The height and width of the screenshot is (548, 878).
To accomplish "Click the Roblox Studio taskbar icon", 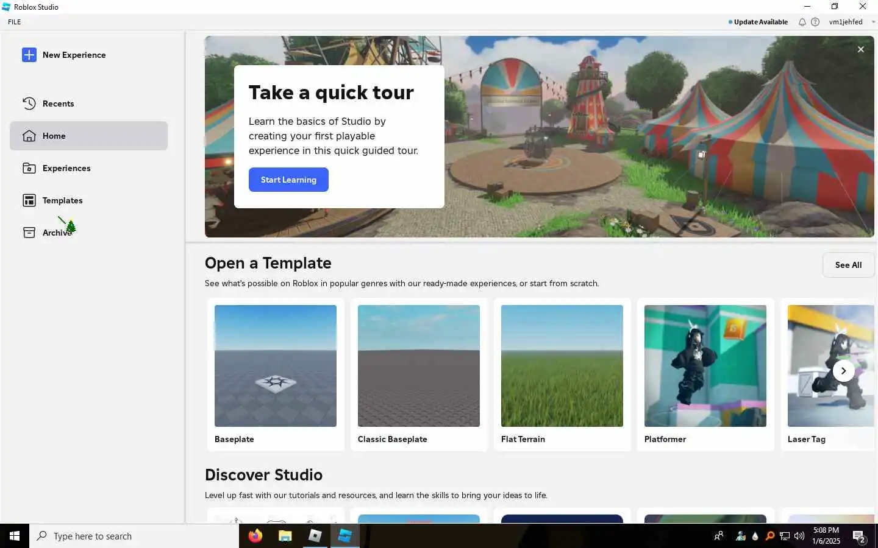I will pos(345,536).
